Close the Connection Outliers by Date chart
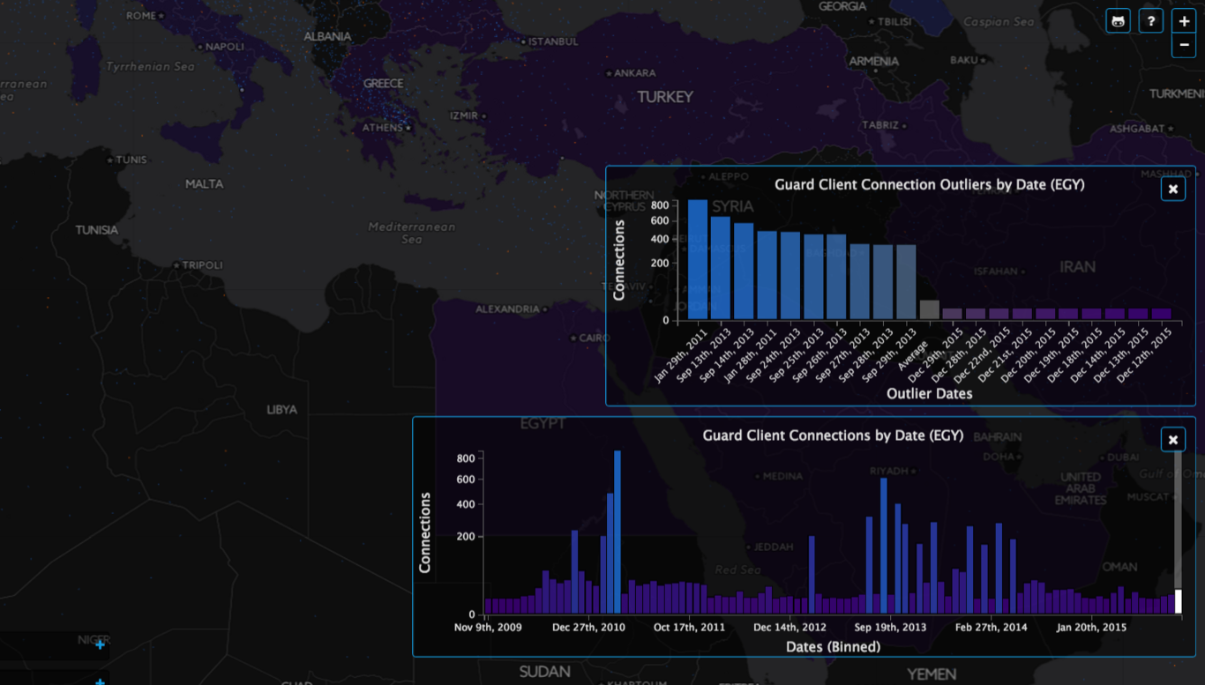1205x685 pixels. [1172, 189]
